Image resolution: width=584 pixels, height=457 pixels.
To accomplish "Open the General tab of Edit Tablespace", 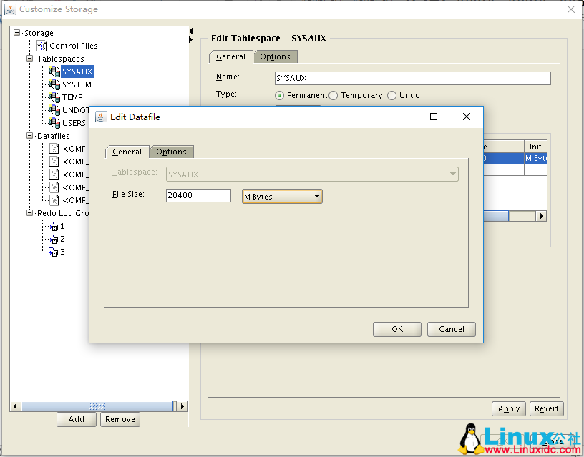I will [230, 56].
